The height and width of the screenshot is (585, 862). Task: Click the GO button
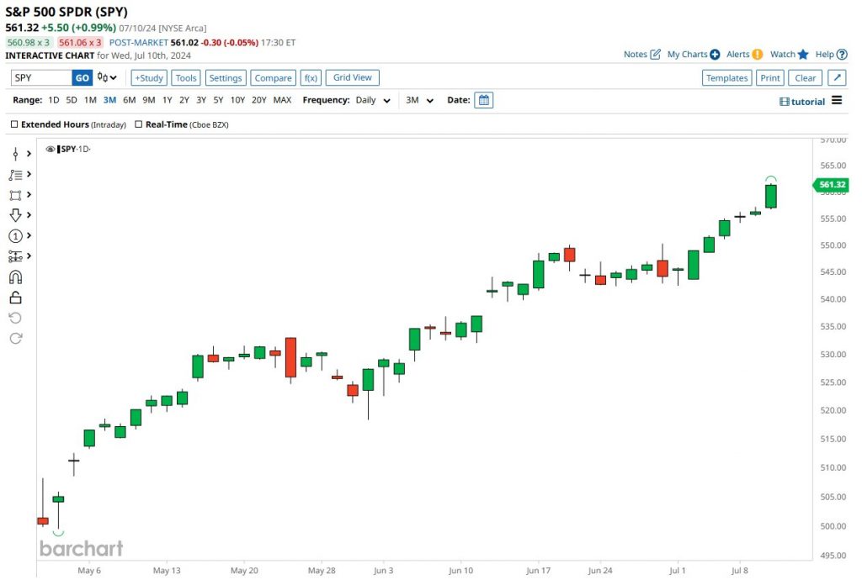click(x=82, y=78)
